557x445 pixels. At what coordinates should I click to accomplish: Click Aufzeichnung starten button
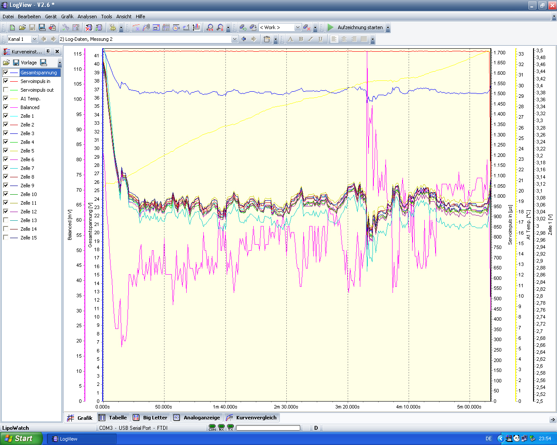(x=355, y=27)
